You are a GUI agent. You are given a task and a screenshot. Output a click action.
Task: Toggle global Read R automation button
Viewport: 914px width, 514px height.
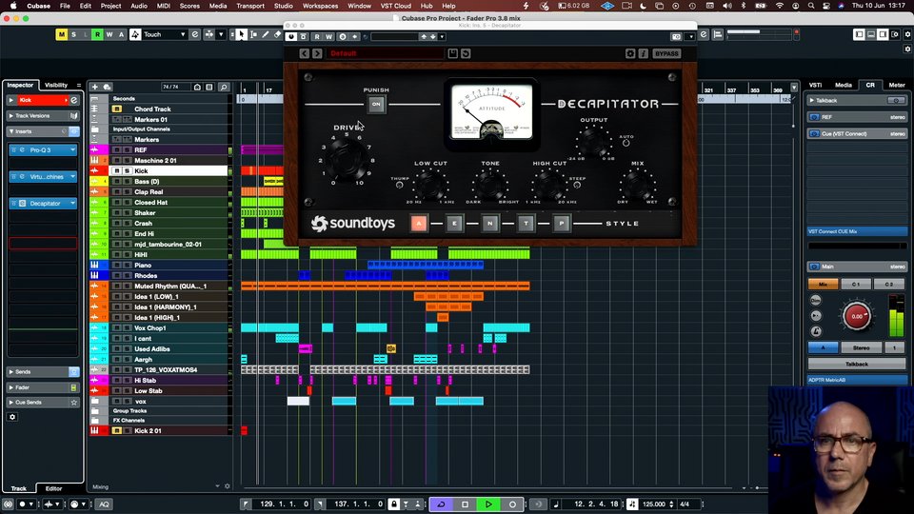97,35
